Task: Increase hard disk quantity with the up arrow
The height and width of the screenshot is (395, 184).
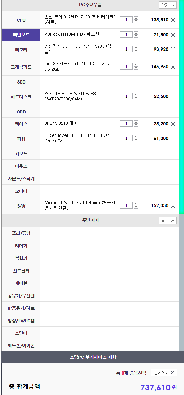Action: pyautogui.click(x=136, y=95)
